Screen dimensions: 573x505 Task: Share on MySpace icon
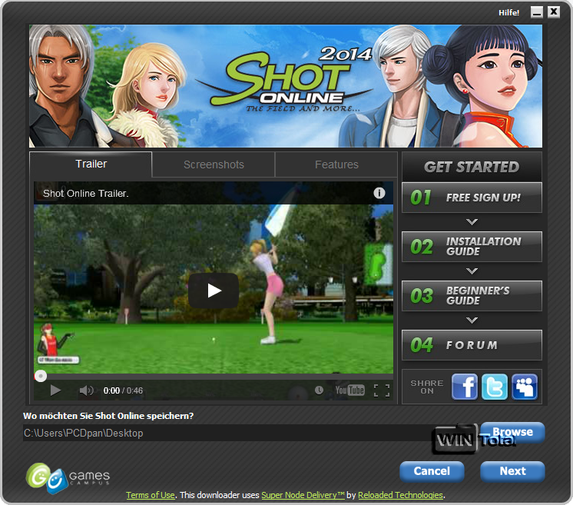pyautogui.click(x=525, y=387)
